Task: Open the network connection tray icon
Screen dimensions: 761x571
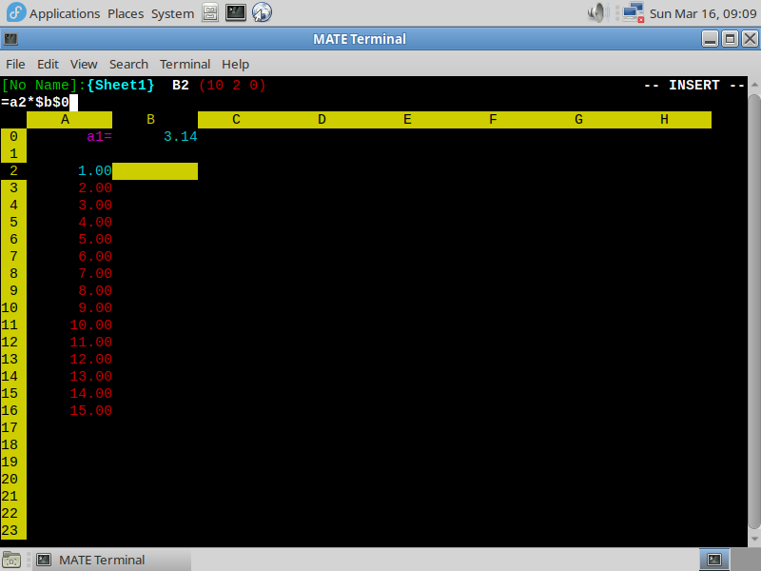Action: coord(631,13)
